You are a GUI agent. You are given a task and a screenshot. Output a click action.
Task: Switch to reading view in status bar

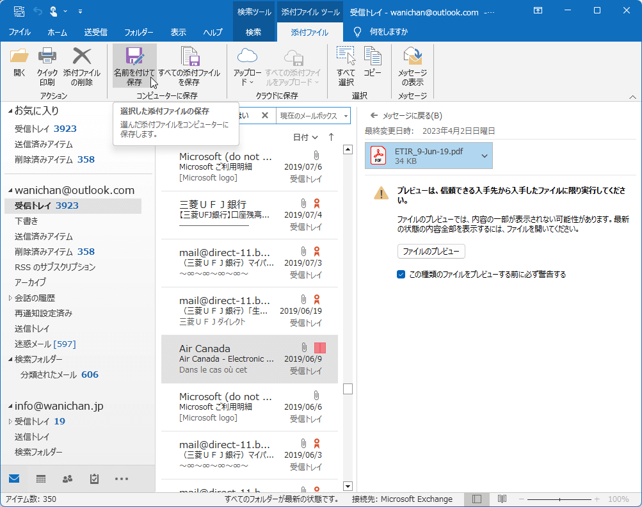coord(502,499)
